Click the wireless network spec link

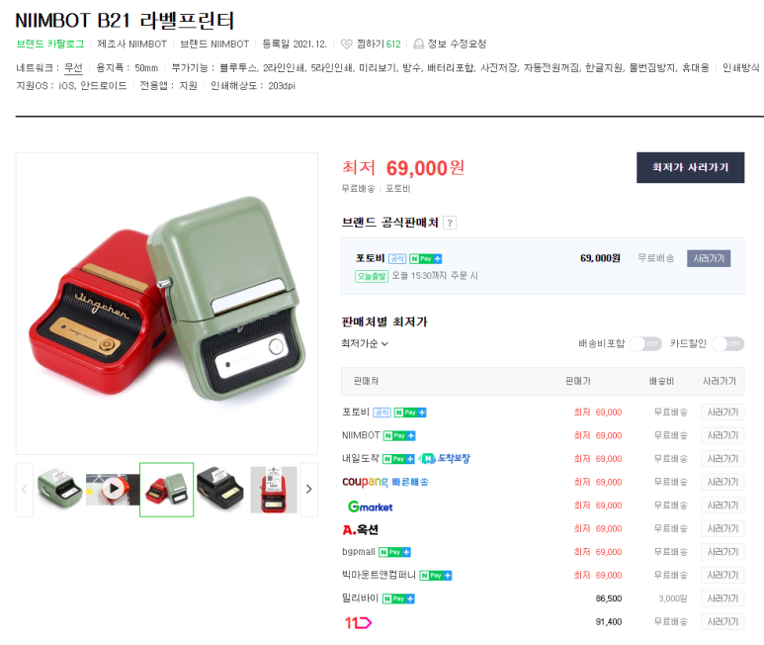[x=73, y=68]
